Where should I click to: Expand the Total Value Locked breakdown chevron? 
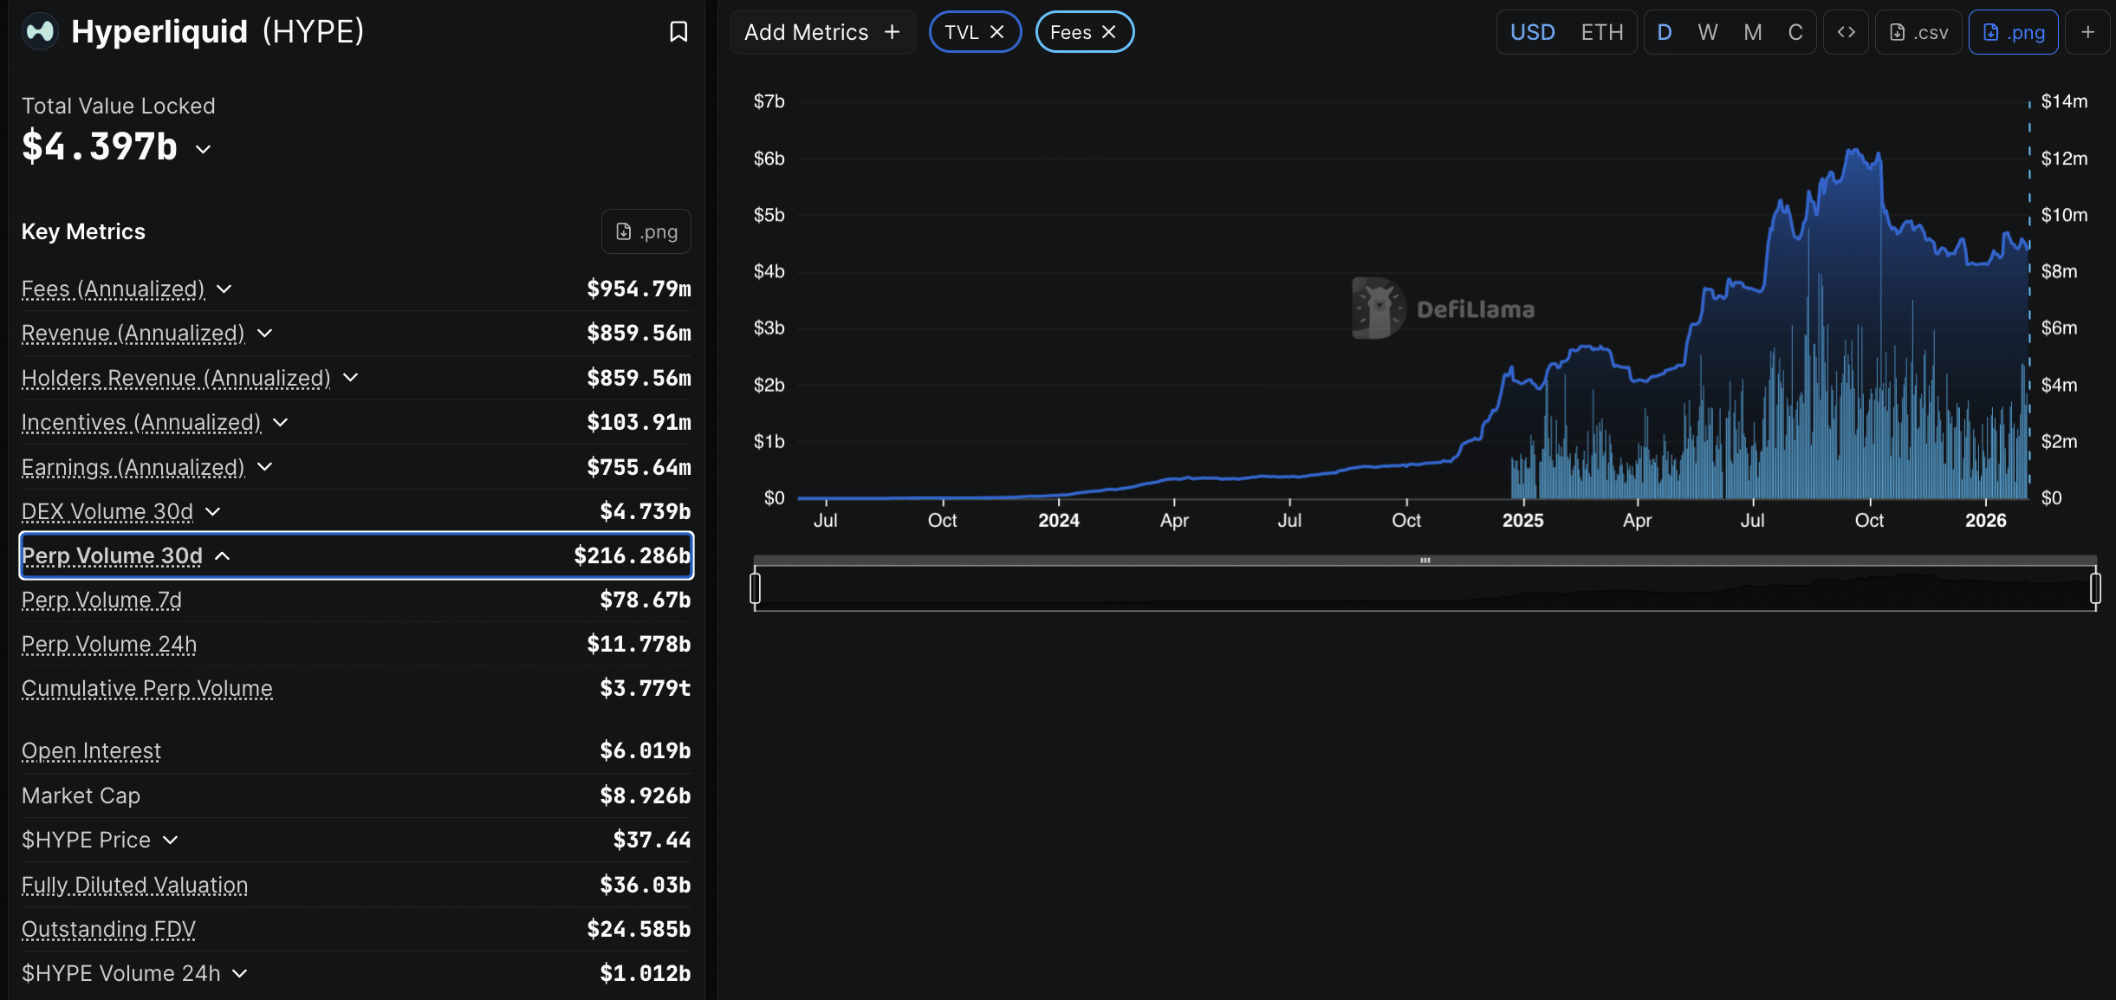203,149
